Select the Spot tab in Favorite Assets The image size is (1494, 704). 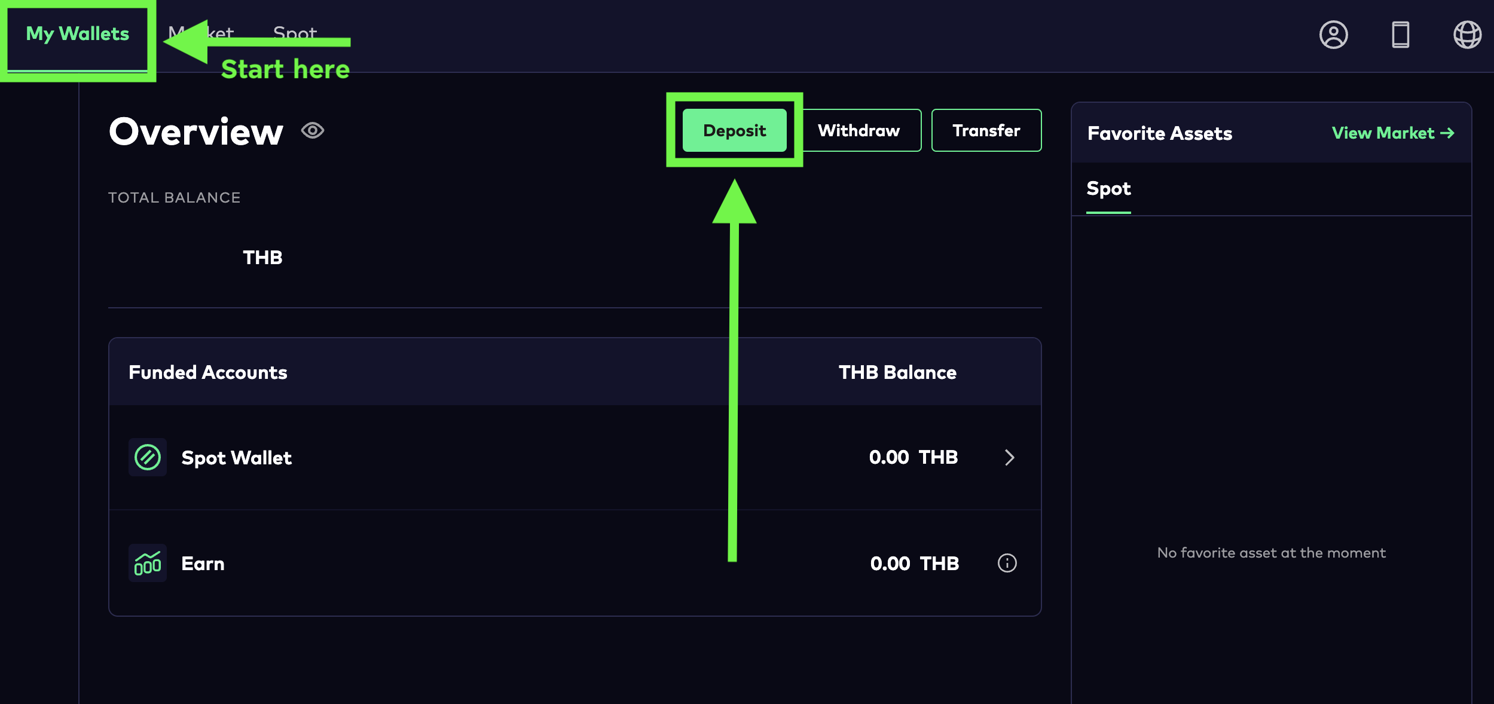pos(1108,189)
